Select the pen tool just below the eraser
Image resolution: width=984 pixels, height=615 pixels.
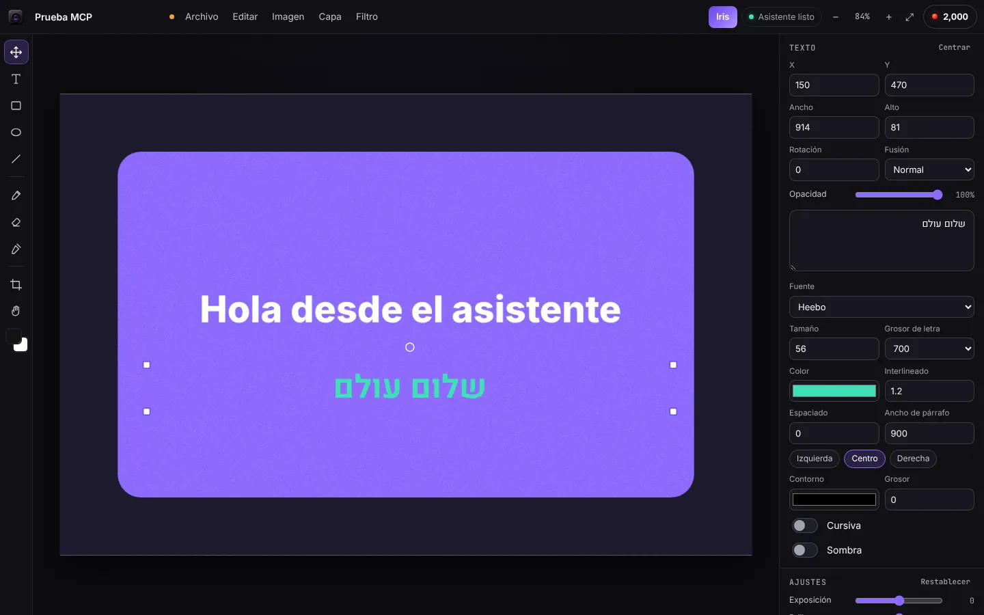tap(16, 249)
